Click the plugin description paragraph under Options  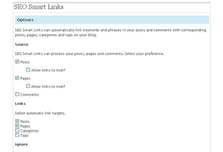(111, 32)
